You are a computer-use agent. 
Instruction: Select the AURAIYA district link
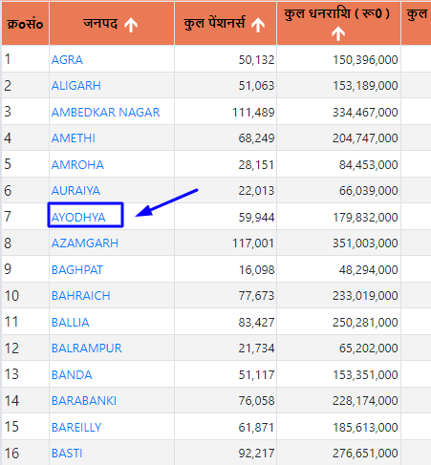pyautogui.click(x=75, y=191)
